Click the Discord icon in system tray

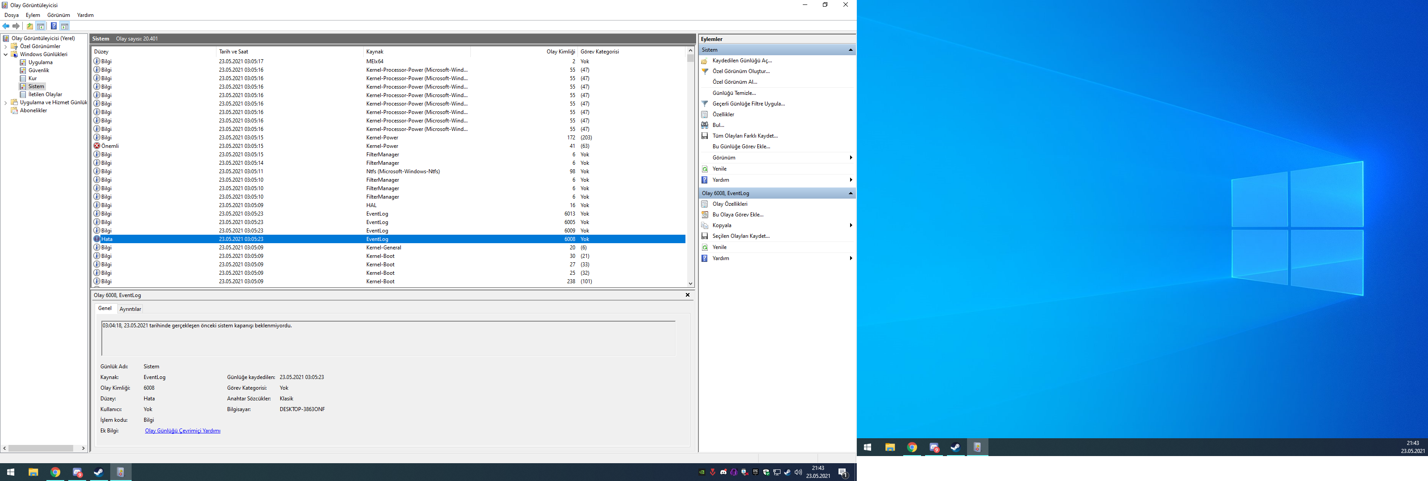723,472
